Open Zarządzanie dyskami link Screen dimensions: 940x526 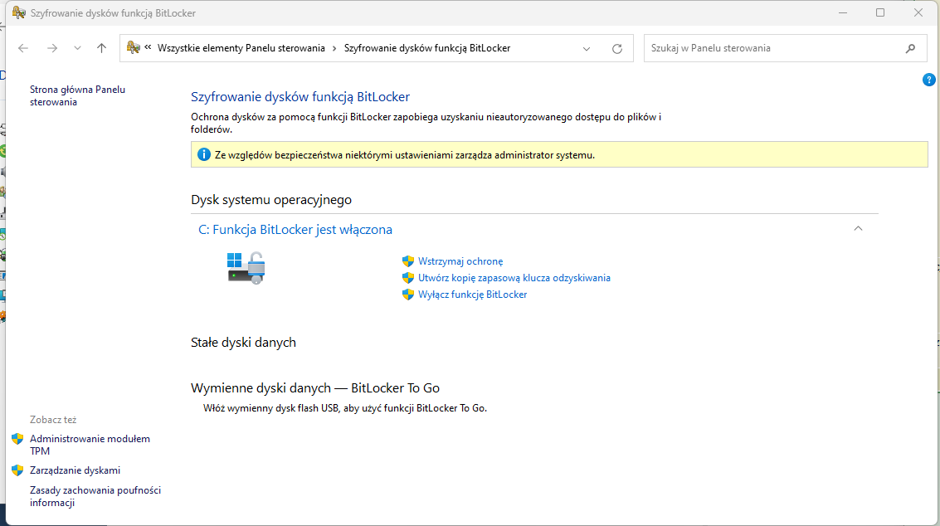click(75, 470)
